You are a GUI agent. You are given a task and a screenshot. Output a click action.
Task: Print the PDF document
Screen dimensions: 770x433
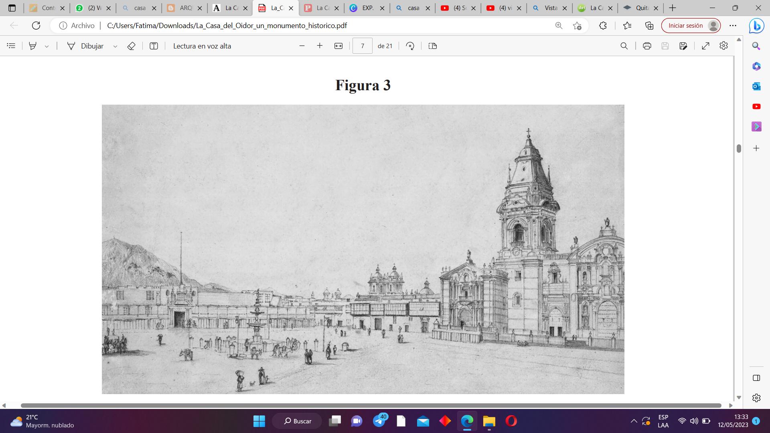(646, 46)
